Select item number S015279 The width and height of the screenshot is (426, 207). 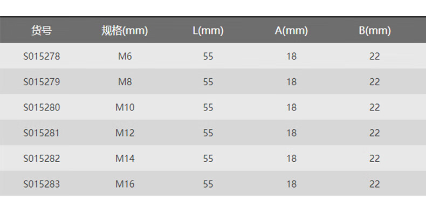(x=42, y=82)
